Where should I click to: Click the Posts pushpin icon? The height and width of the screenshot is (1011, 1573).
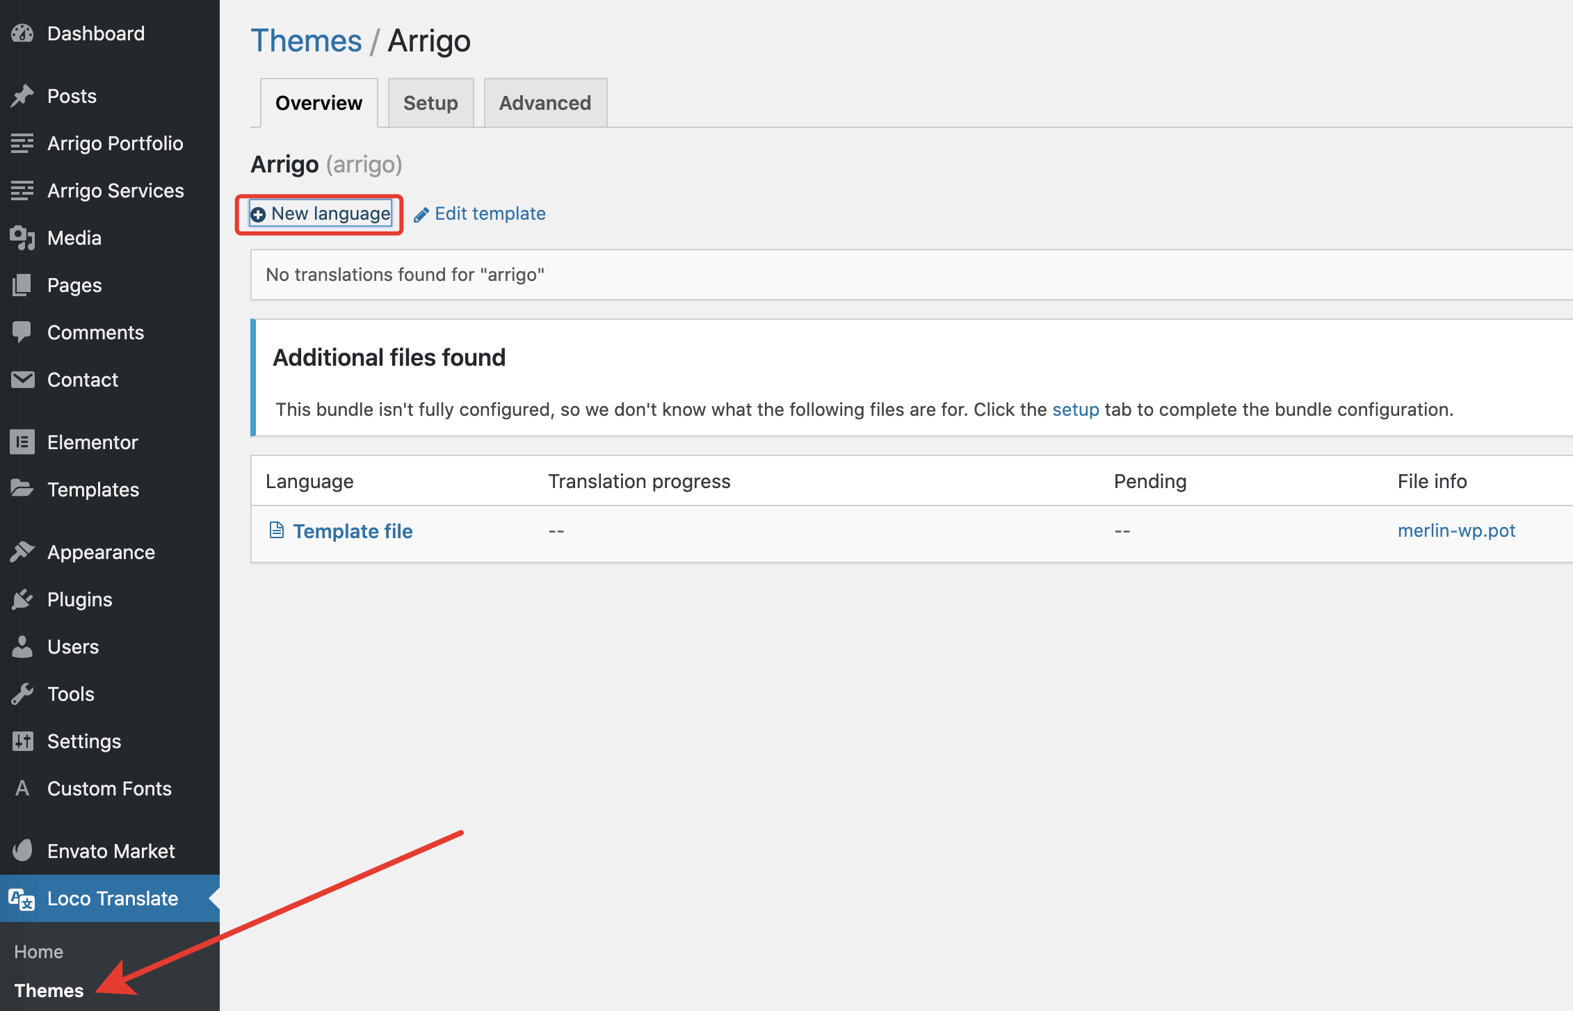pos(22,96)
